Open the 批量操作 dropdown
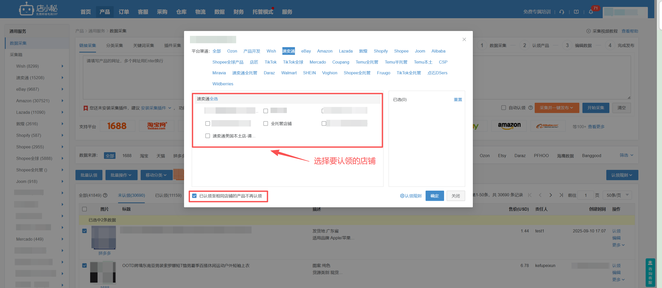662x288 pixels. coord(121,175)
